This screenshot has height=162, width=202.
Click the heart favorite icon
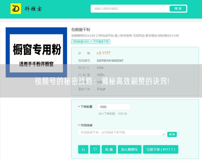[x=95, y=149]
